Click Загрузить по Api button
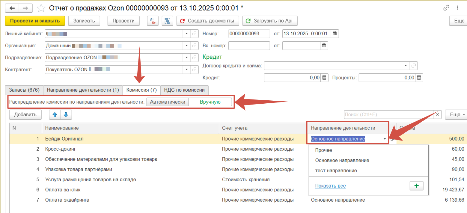 pyautogui.click(x=270, y=21)
